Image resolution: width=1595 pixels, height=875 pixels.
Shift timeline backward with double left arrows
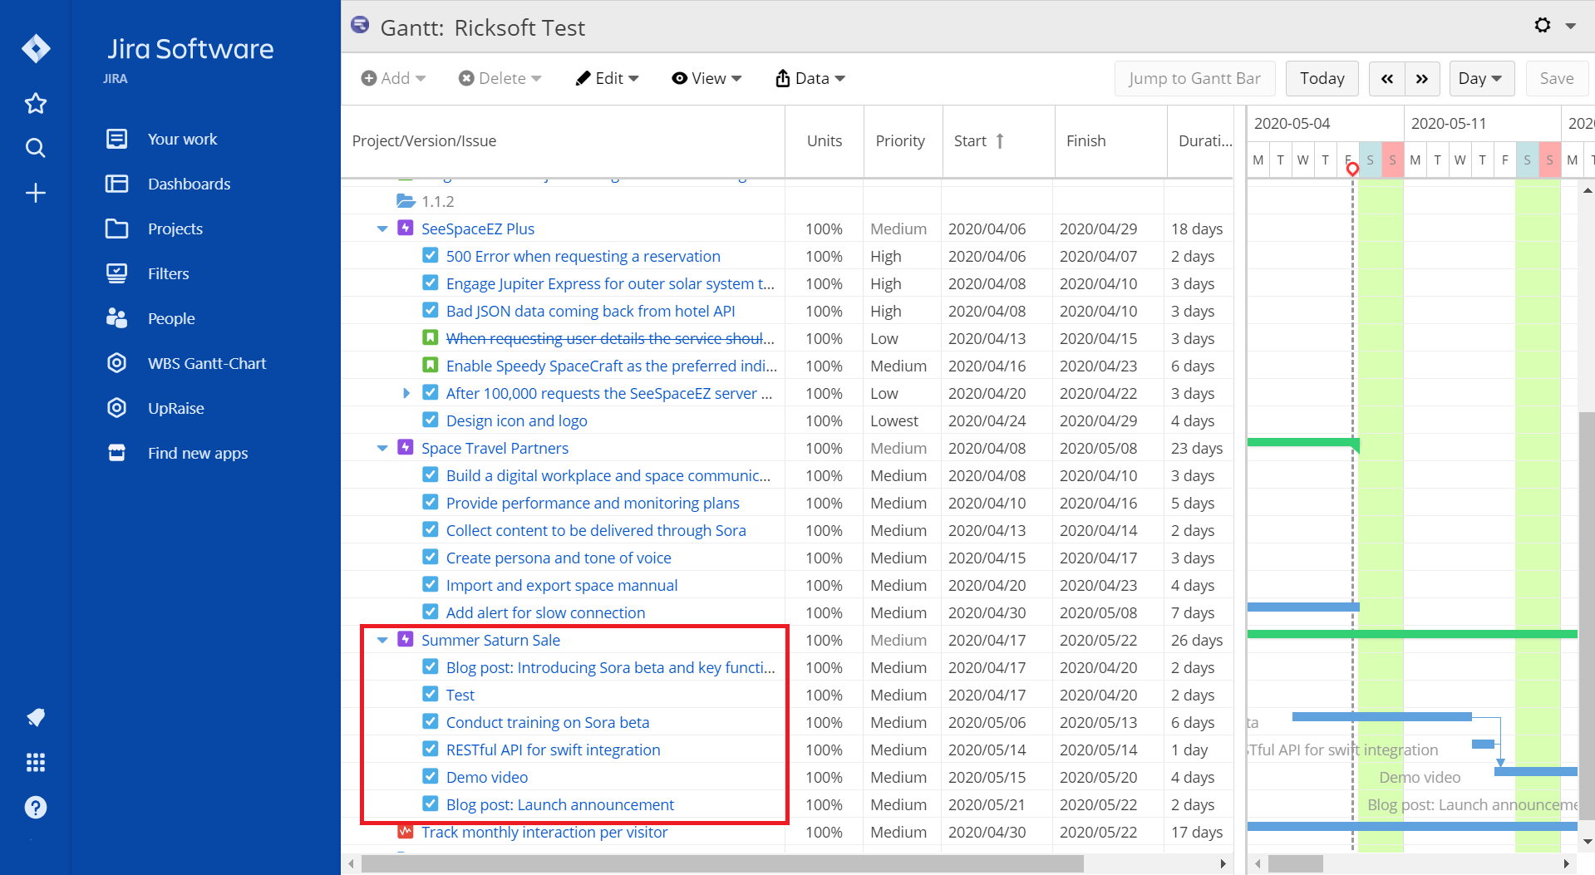coord(1387,78)
